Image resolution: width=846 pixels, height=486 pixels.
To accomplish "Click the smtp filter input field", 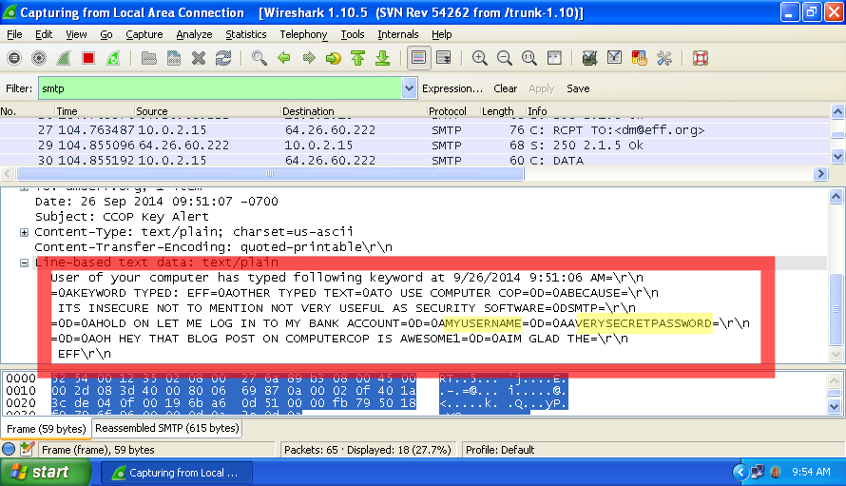I will coord(219,88).
